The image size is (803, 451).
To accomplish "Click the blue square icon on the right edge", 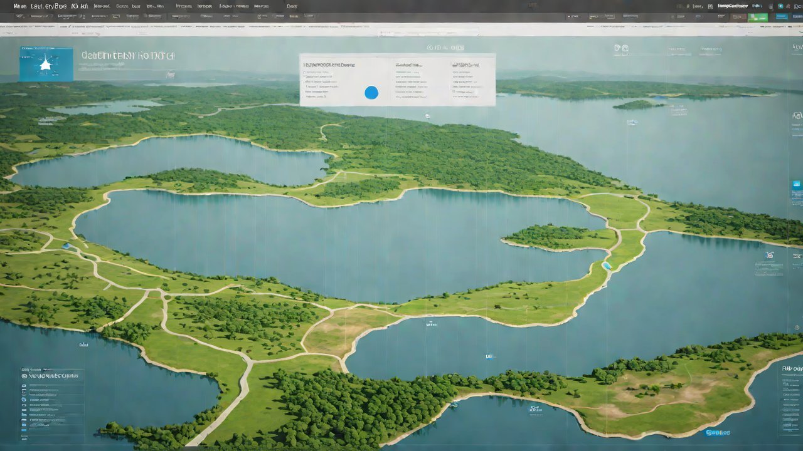I will [x=797, y=185].
